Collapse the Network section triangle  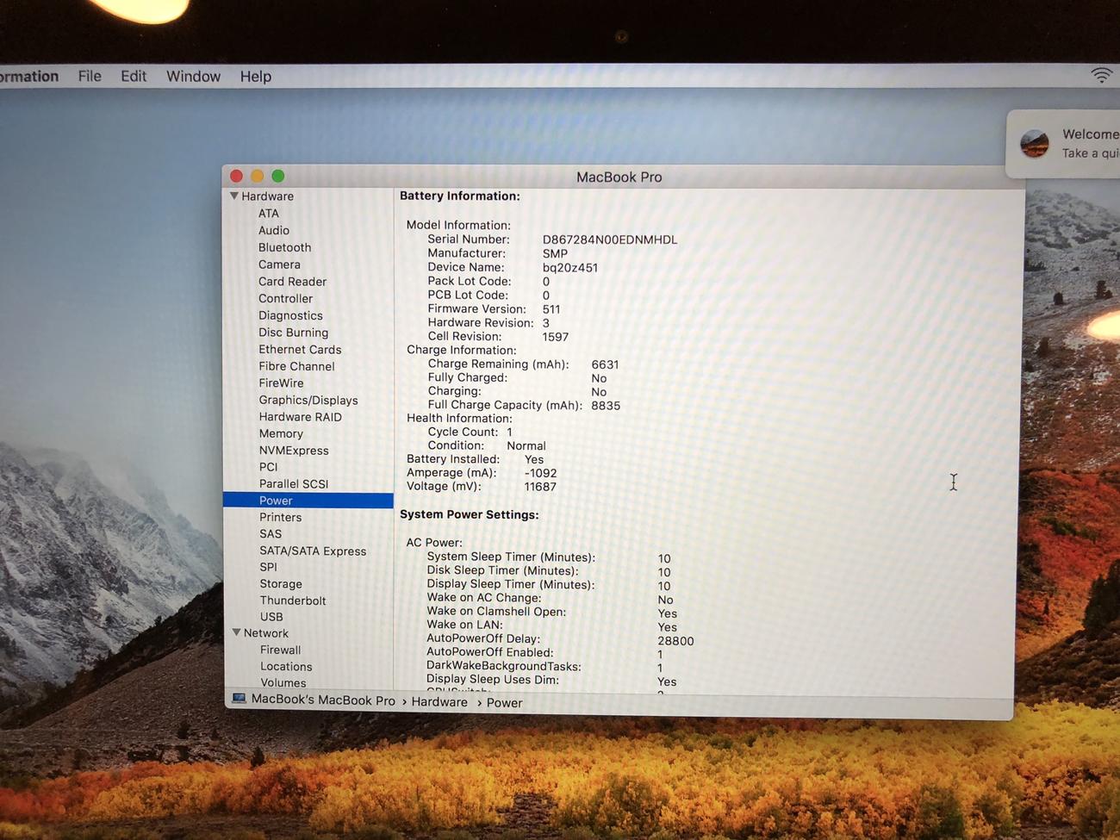[x=236, y=632]
